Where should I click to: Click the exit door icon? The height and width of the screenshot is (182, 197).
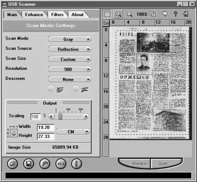tap(186, 14)
